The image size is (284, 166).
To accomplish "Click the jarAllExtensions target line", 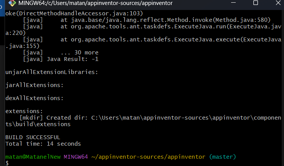I will pos(34,85).
